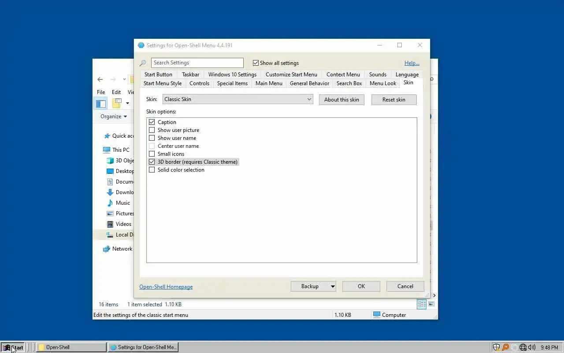Select the Network icon in Explorer tree
564x353 pixels.
click(x=107, y=249)
